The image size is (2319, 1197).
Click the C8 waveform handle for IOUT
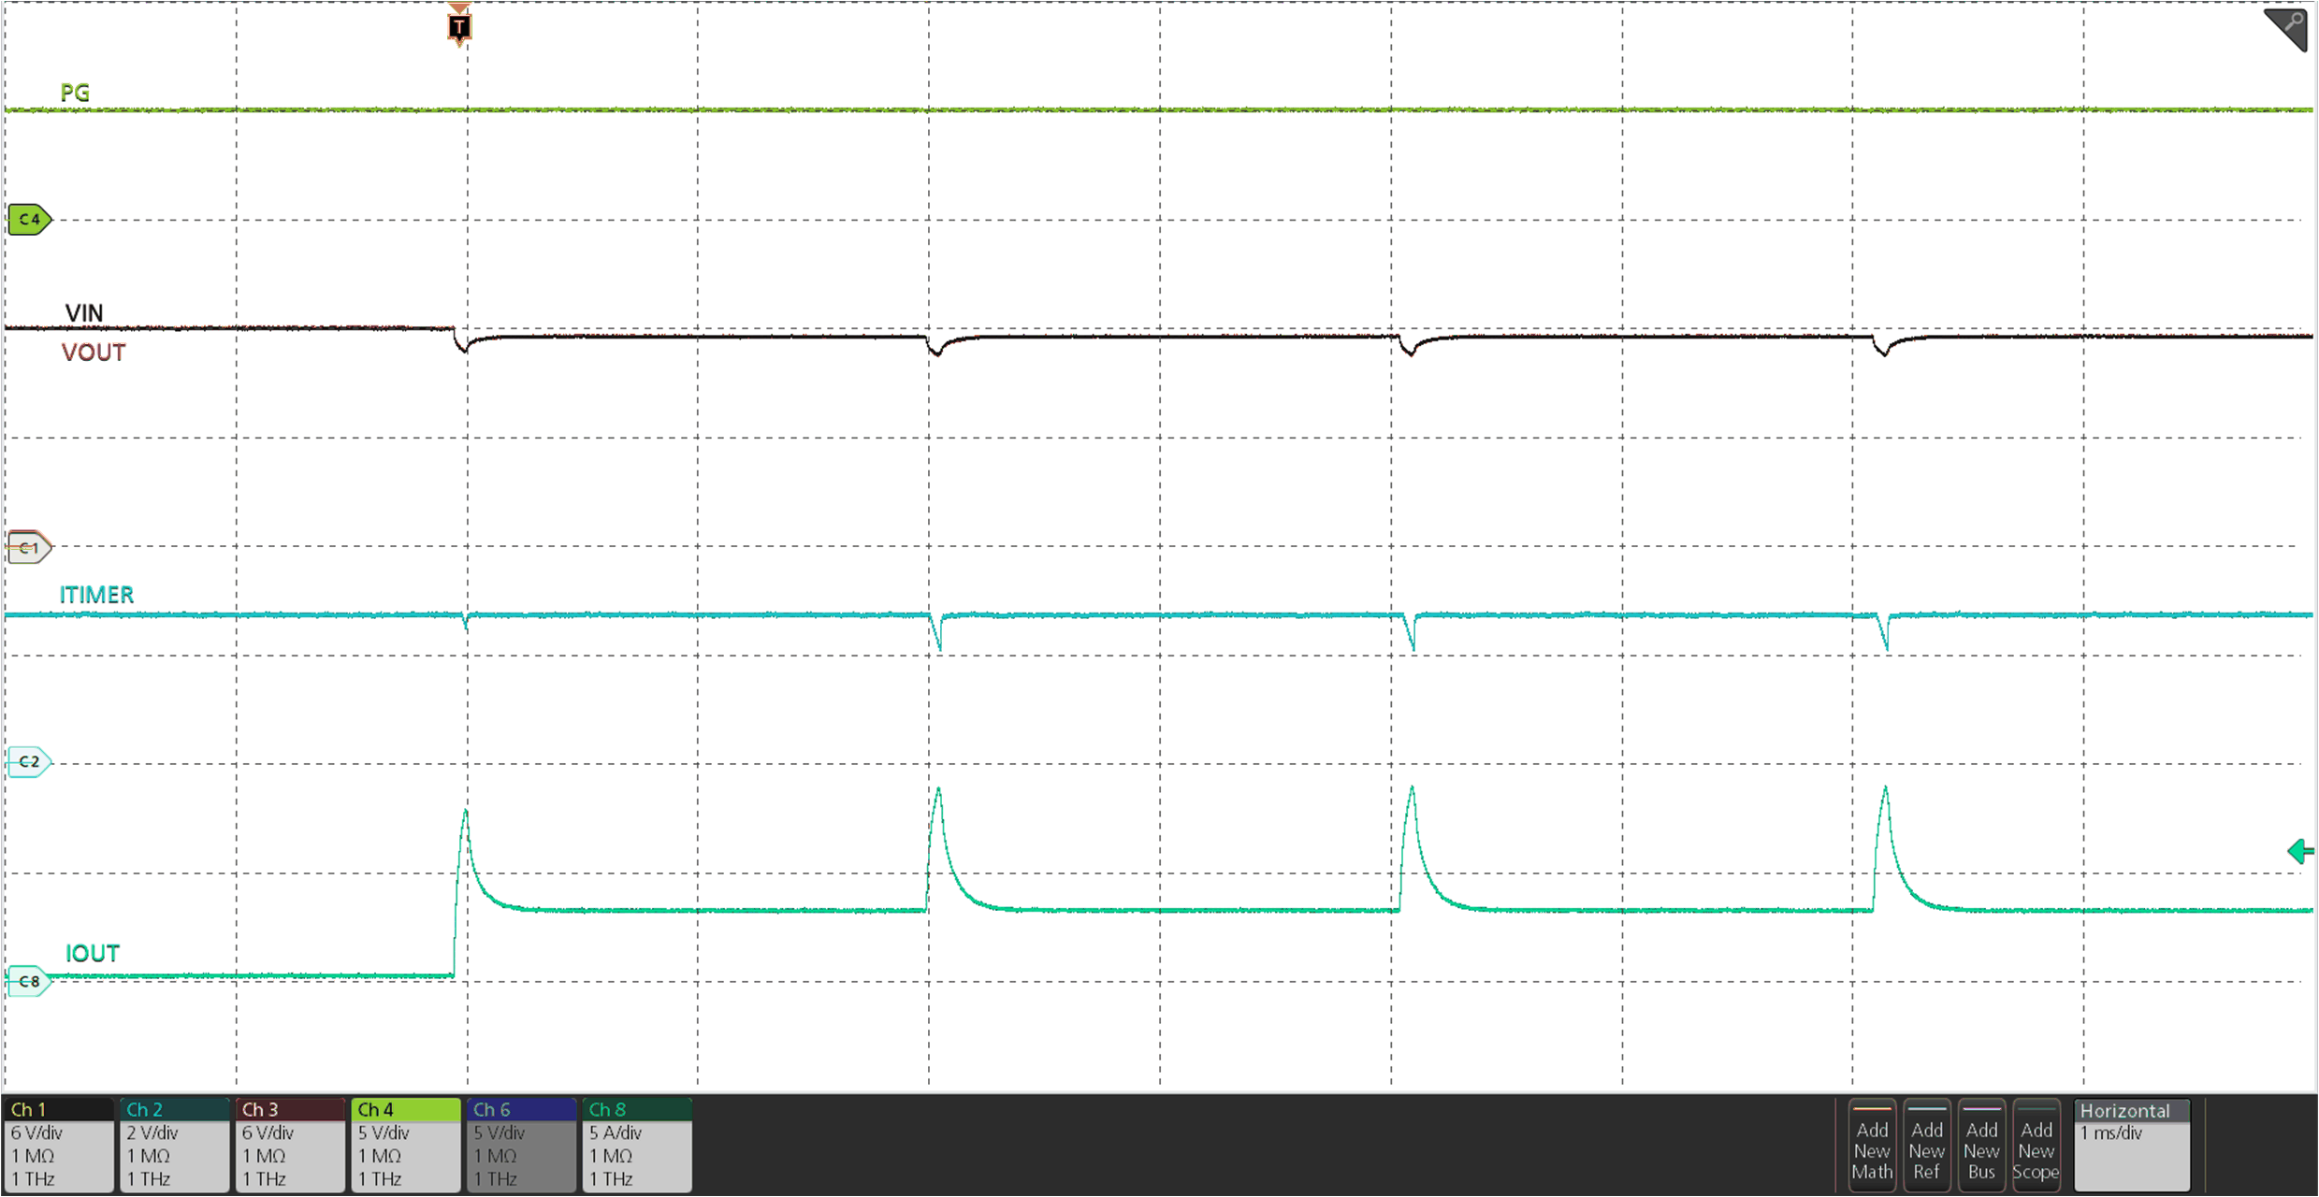(27, 980)
